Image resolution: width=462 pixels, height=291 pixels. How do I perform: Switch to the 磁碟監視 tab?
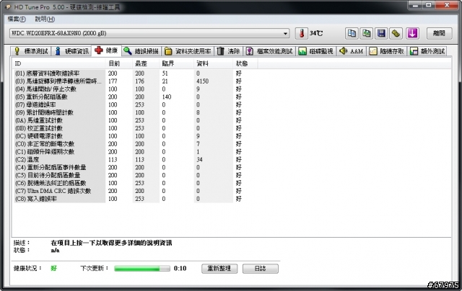[x=316, y=51]
